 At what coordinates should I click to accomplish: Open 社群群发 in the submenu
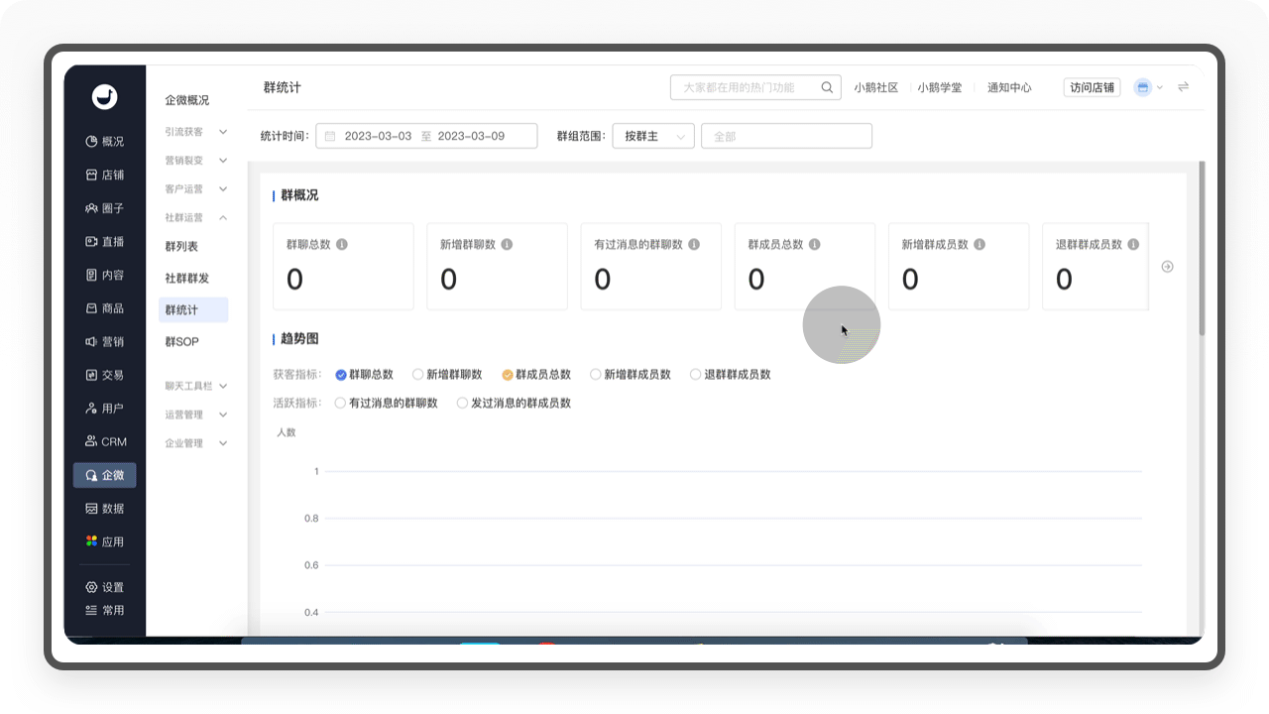[x=187, y=279]
